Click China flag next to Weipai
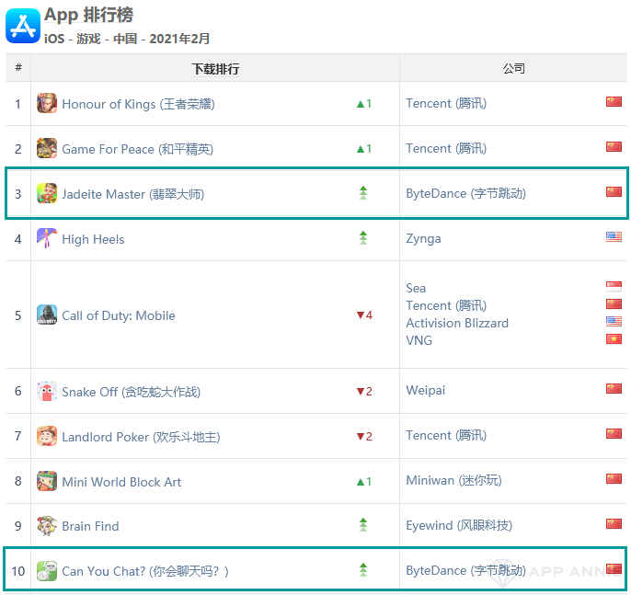This screenshot has width=631, height=595. (x=614, y=389)
